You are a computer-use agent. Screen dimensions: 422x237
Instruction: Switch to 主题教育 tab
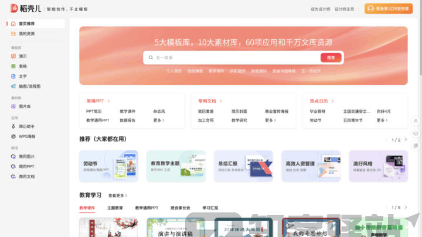coord(115,208)
